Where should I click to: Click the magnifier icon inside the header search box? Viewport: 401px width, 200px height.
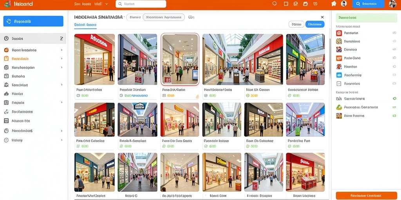(120, 4)
